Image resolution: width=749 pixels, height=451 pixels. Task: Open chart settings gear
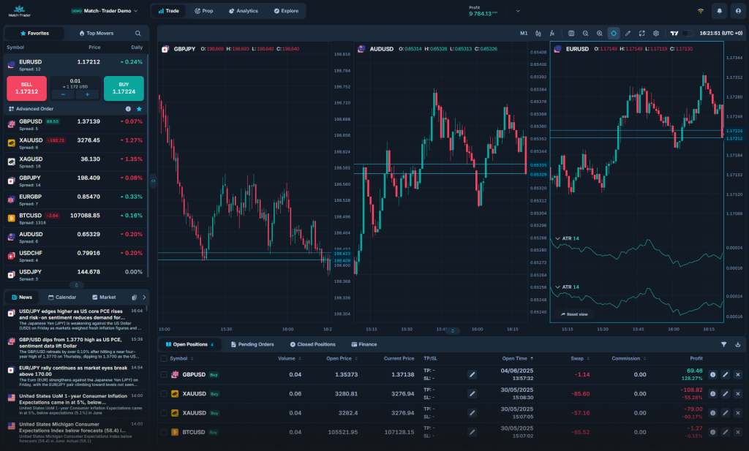[x=656, y=34]
